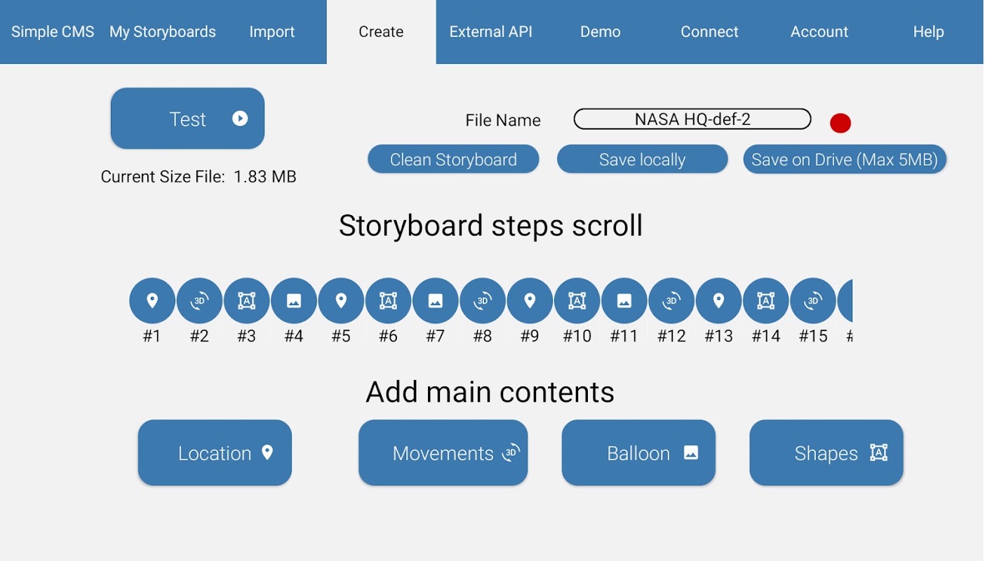Viewport: 985px width, 561px height.
Task: Open step #3 shapes icon
Action: pyautogui.click(x=246, y=301)
